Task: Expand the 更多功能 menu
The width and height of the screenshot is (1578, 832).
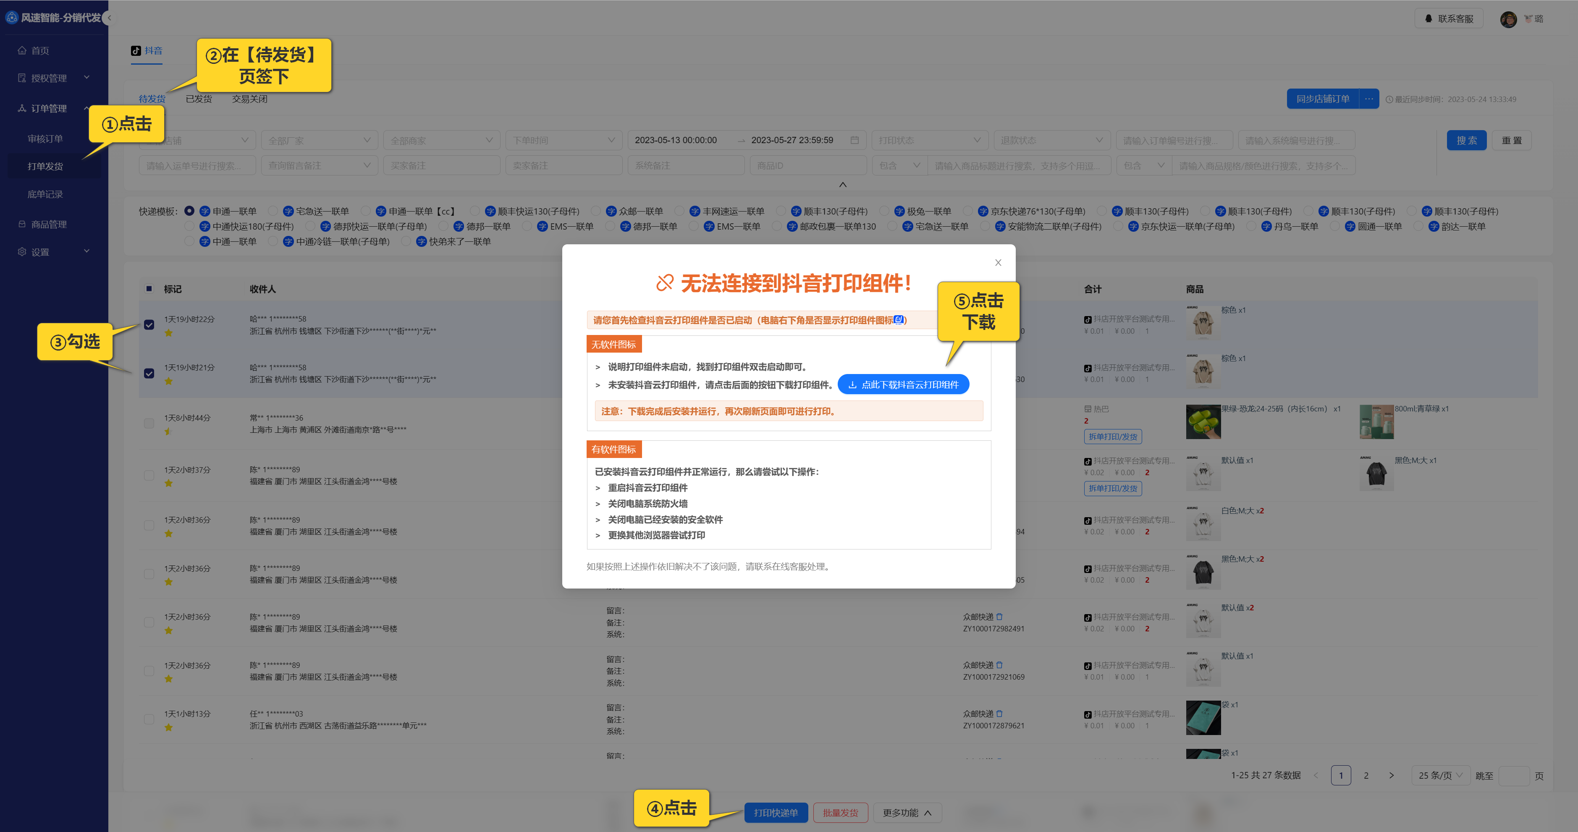Action: coord(907,812)
